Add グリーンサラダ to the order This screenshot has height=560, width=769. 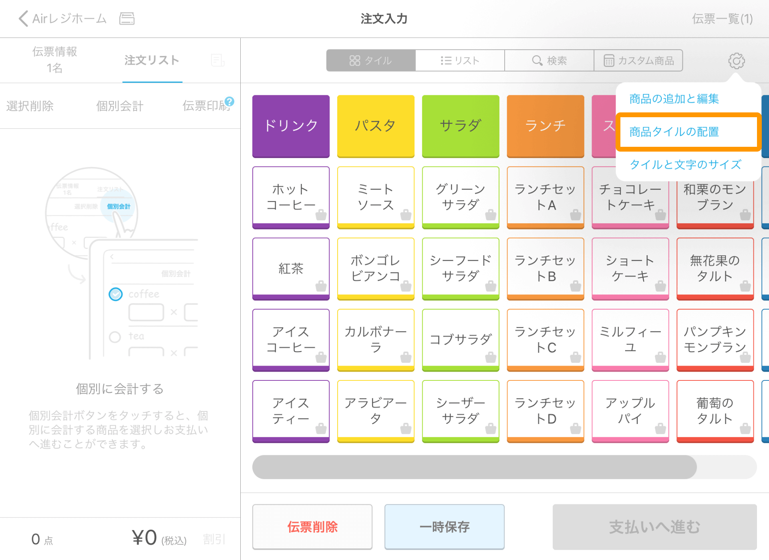[461, 198]
